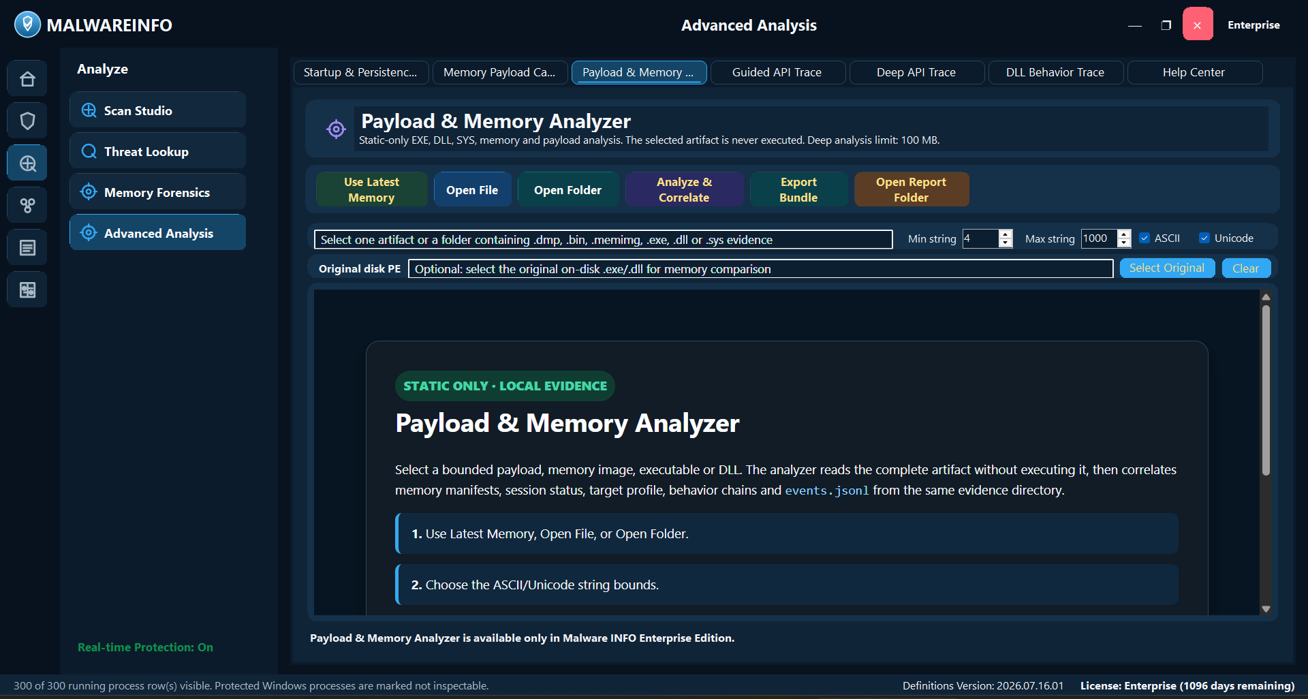
Task: Click Real-time Protection: On status
Action: click(x=145, y=647)
